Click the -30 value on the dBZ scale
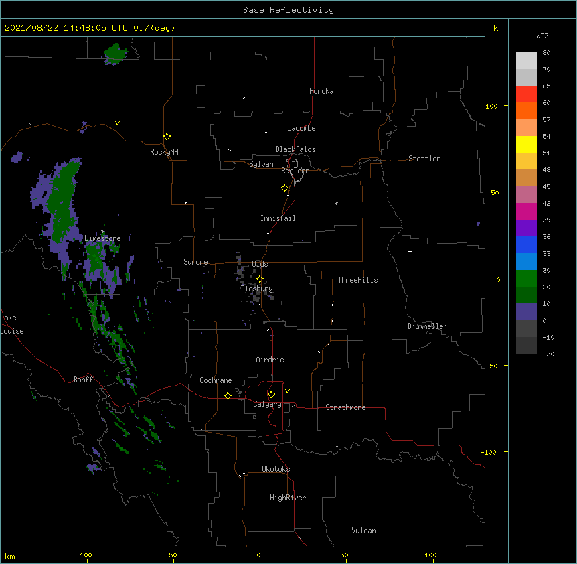 548,354
